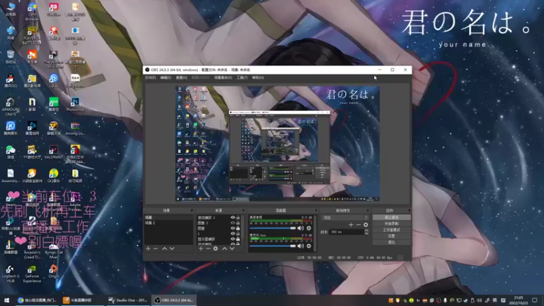Open ARMOURY CRATE desktop shortcut
Image resolution: width=544 pixels, height=306 pixels.
click(10, 107)
